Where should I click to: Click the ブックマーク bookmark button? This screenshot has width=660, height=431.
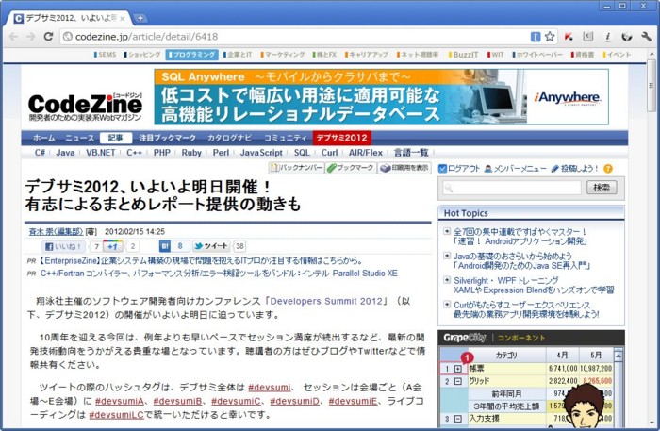click(350, 168)
